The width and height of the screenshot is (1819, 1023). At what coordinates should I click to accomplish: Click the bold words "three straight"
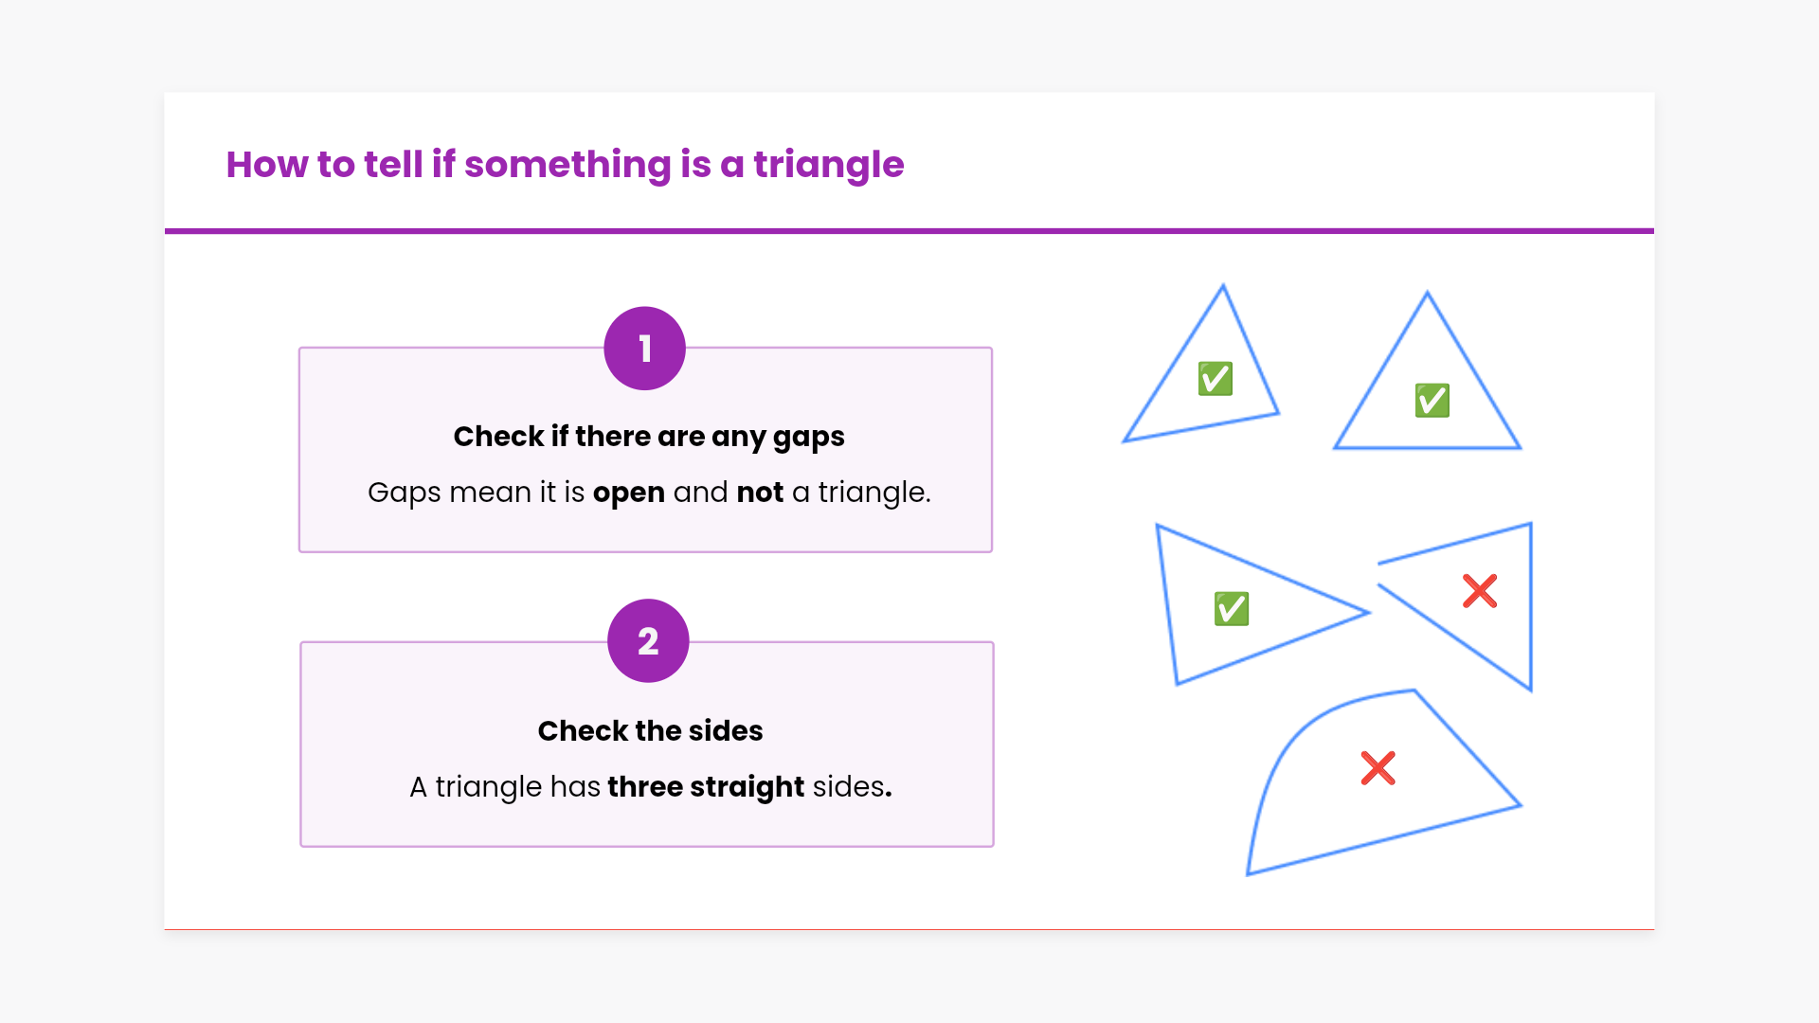click(706, 787)
